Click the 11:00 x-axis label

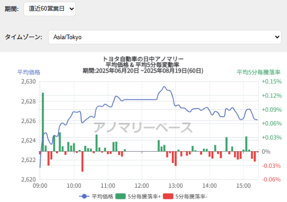pyautogui.click(x=108, y=186)
